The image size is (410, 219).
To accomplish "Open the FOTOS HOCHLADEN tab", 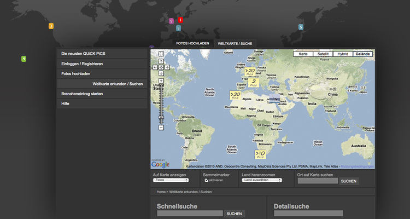I will point(193,43).
